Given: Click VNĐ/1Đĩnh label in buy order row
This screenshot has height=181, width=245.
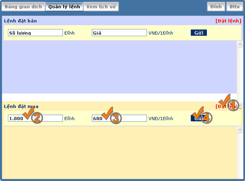Looking at the screenshot, I should [161, 119].
